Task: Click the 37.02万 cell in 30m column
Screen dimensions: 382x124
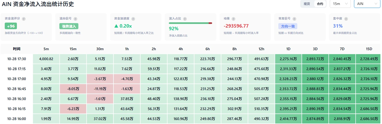Action: 100,119
